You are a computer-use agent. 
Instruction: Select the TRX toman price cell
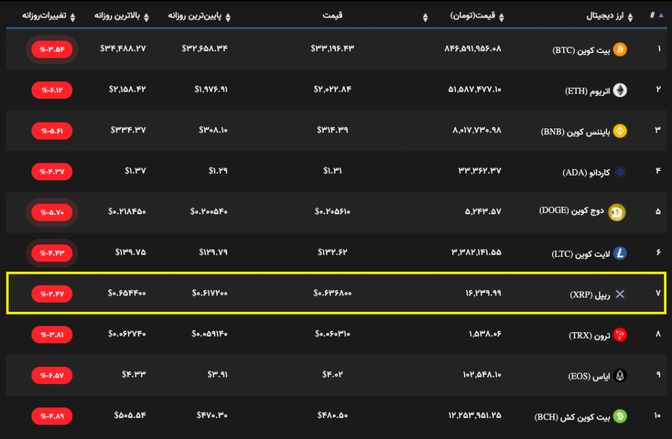click(x=485, y=334)
